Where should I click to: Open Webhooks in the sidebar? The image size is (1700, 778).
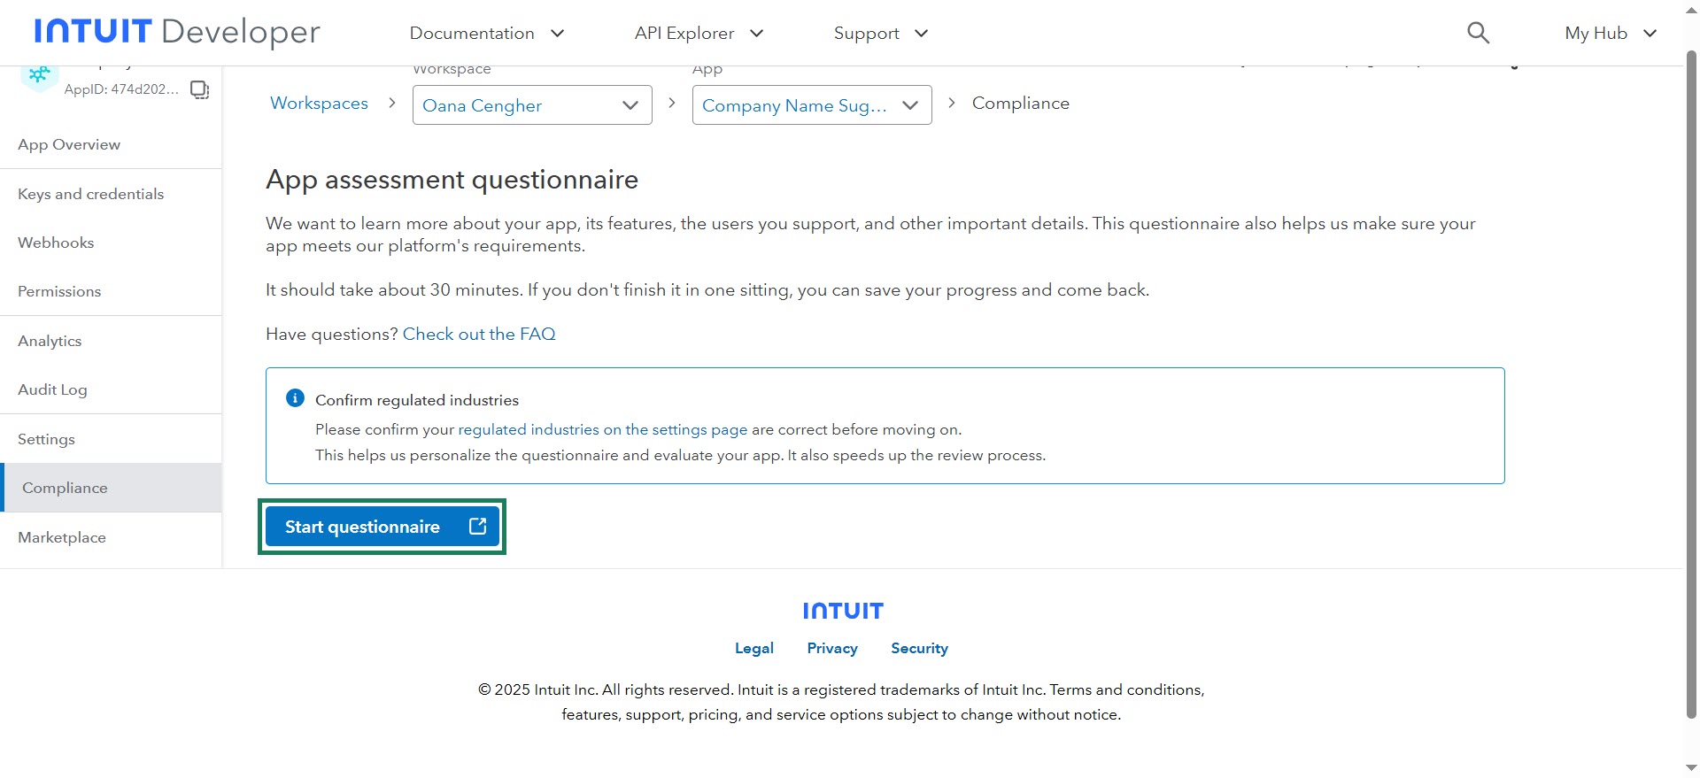point(56,243)
